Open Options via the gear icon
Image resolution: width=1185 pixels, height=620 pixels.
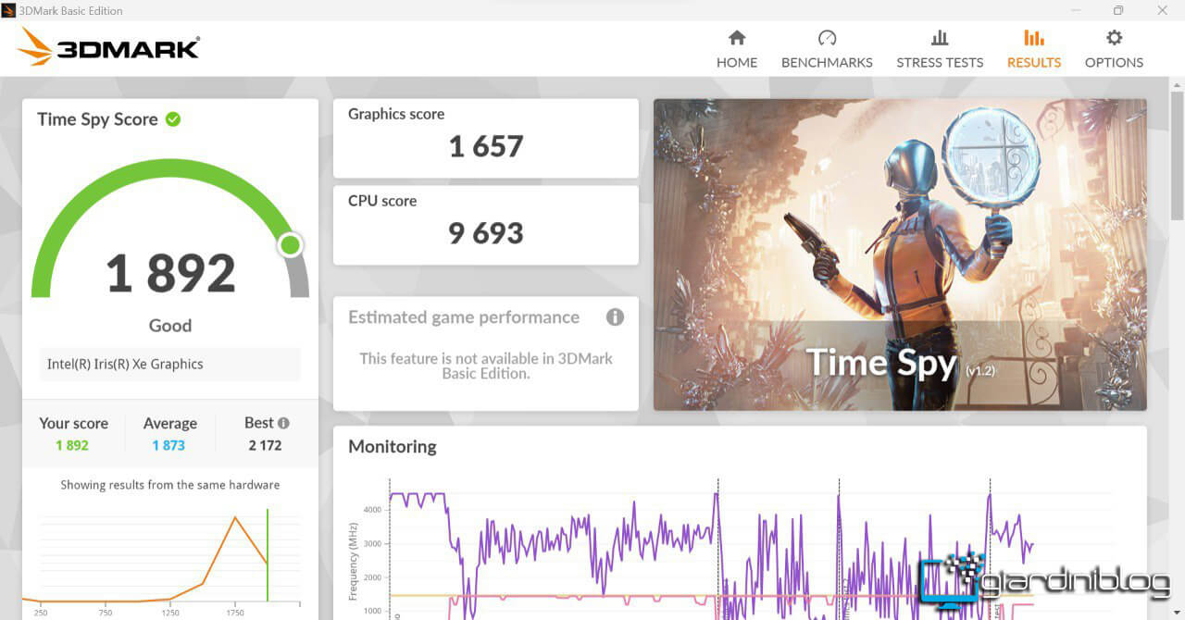(x=1114, y=38)
